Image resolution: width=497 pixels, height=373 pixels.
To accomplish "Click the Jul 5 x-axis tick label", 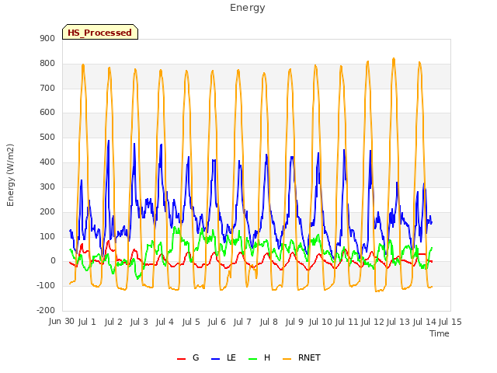I will tap(191, 322).
